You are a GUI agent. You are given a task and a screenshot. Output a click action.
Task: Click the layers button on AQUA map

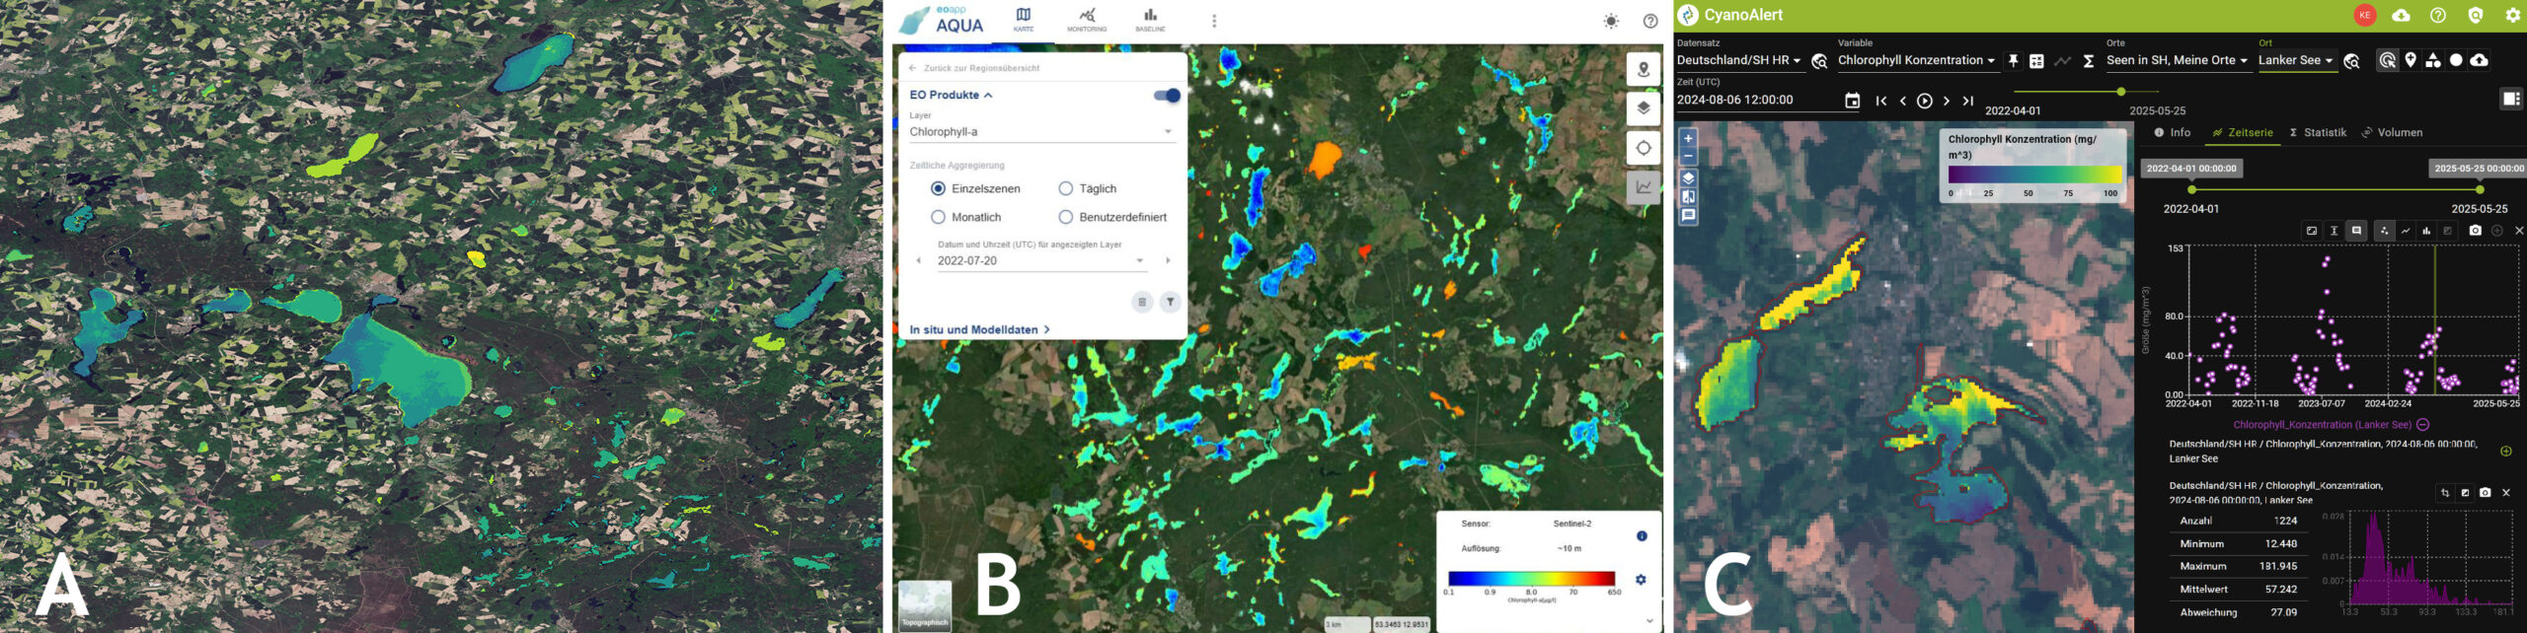(1644, 108)
